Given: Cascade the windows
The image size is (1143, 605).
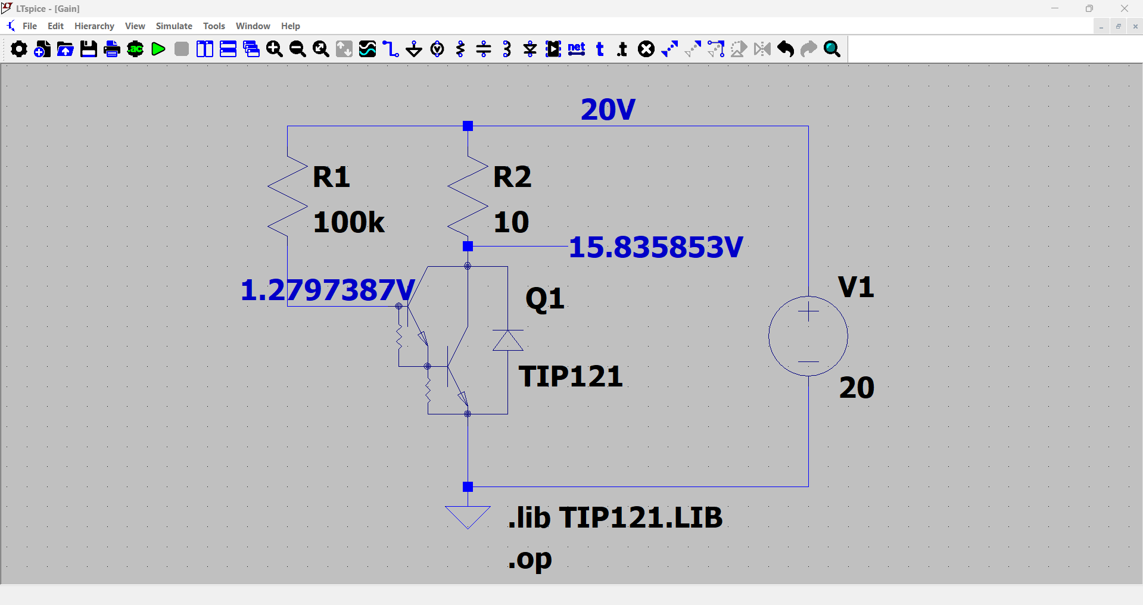Looking at the screenshot, I should coord(251,49).
